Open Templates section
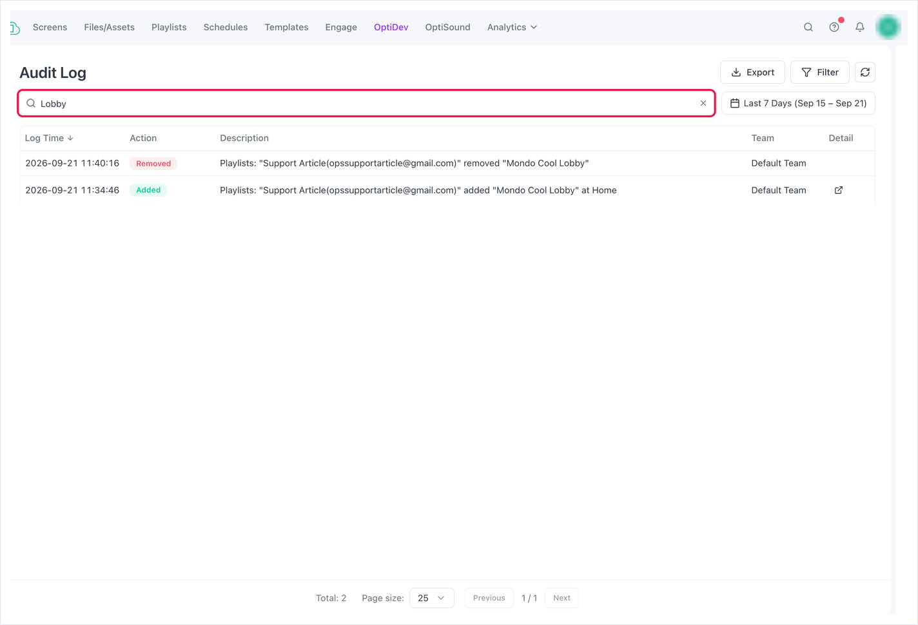This screenshot has height=625, width=918. coord(286,27)
